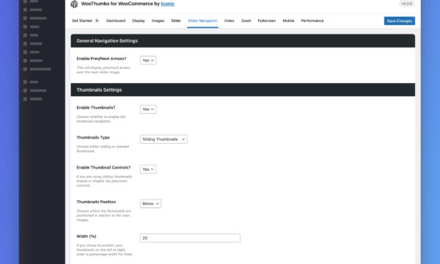Image resolution: width=440 pixels, height=264 pixels.
Task: Click the Enable Thumbnails? label
Action: pos(95,108)
